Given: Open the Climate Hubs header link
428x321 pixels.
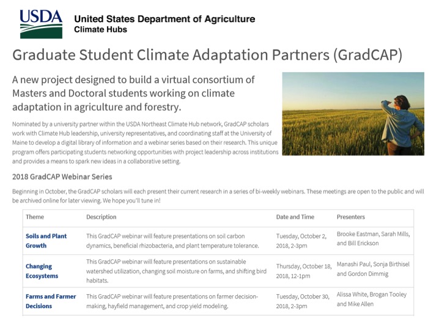Looking at the screenshot, I should (101, 29).
